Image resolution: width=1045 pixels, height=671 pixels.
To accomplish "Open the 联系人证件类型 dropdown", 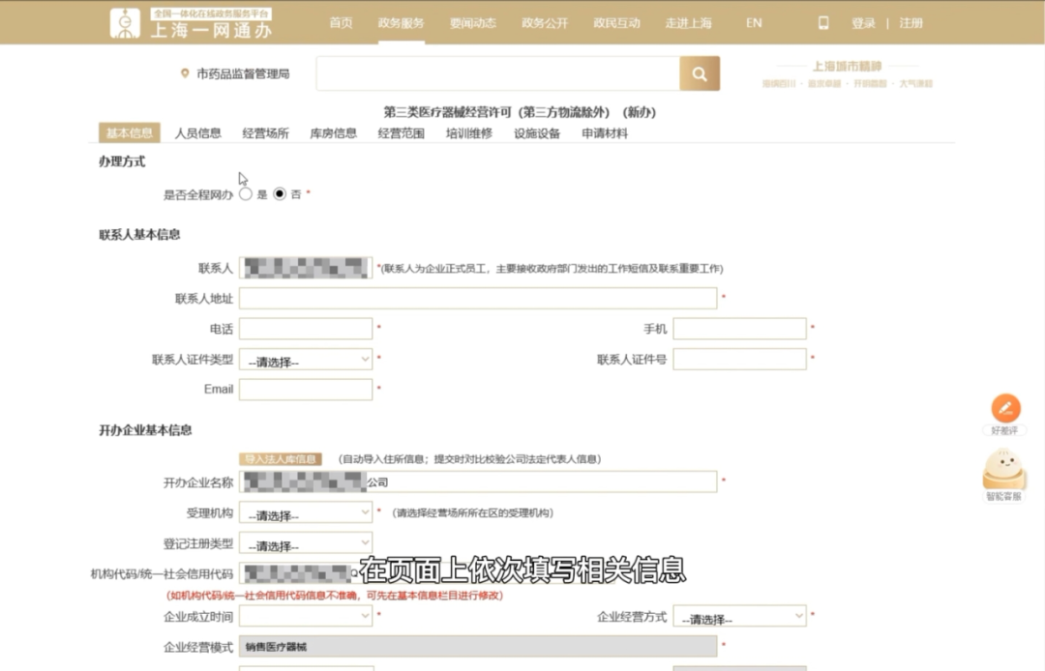I will pos(306,360).
